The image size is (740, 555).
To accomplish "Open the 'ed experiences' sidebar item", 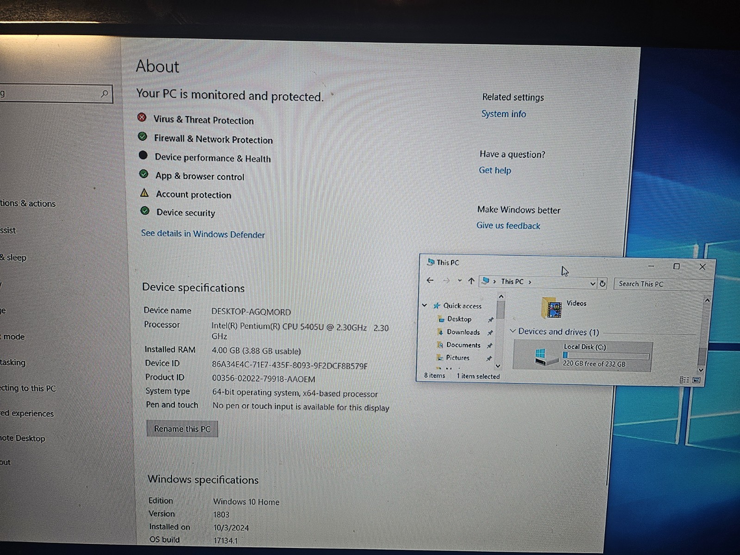I will pos(27,413).
